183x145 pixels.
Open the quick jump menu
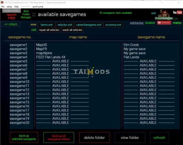click(x=38, y=7)
